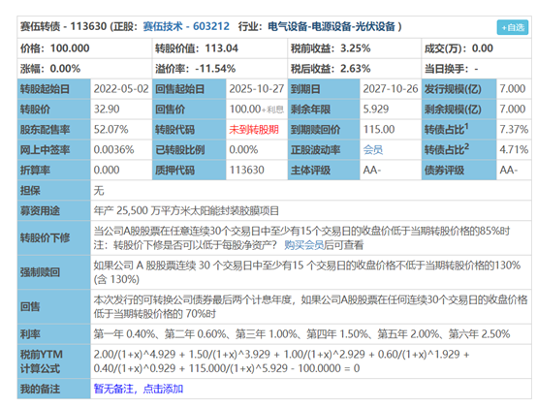Click the 利率 row coupon text
Viewport: 537px width, 407px height.
click(301, 333)
